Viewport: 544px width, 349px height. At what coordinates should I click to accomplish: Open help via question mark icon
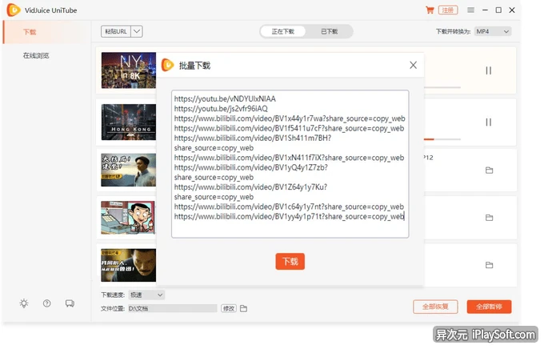coord(47,303)
